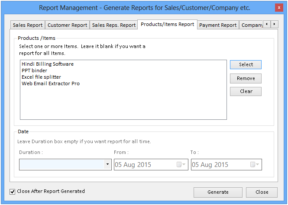Click the tab scroll right arrow
Image resolution: width=288 pixels, height=205 pixels.
(275, 24)
